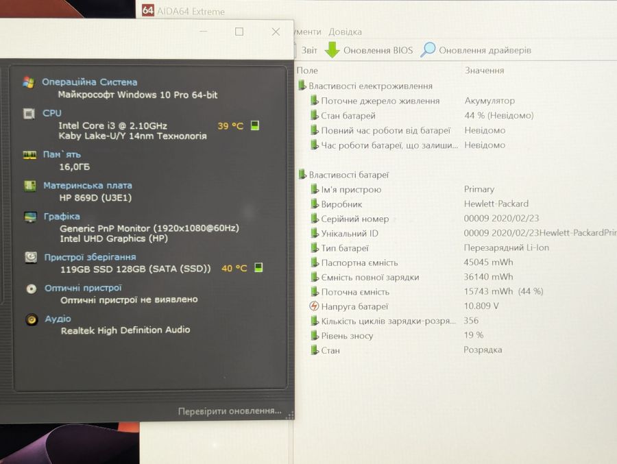This screenshot has width=617, height=464.
Task: Click the lightning icon of Напруга батареї
Action: (x=314, y=306)
